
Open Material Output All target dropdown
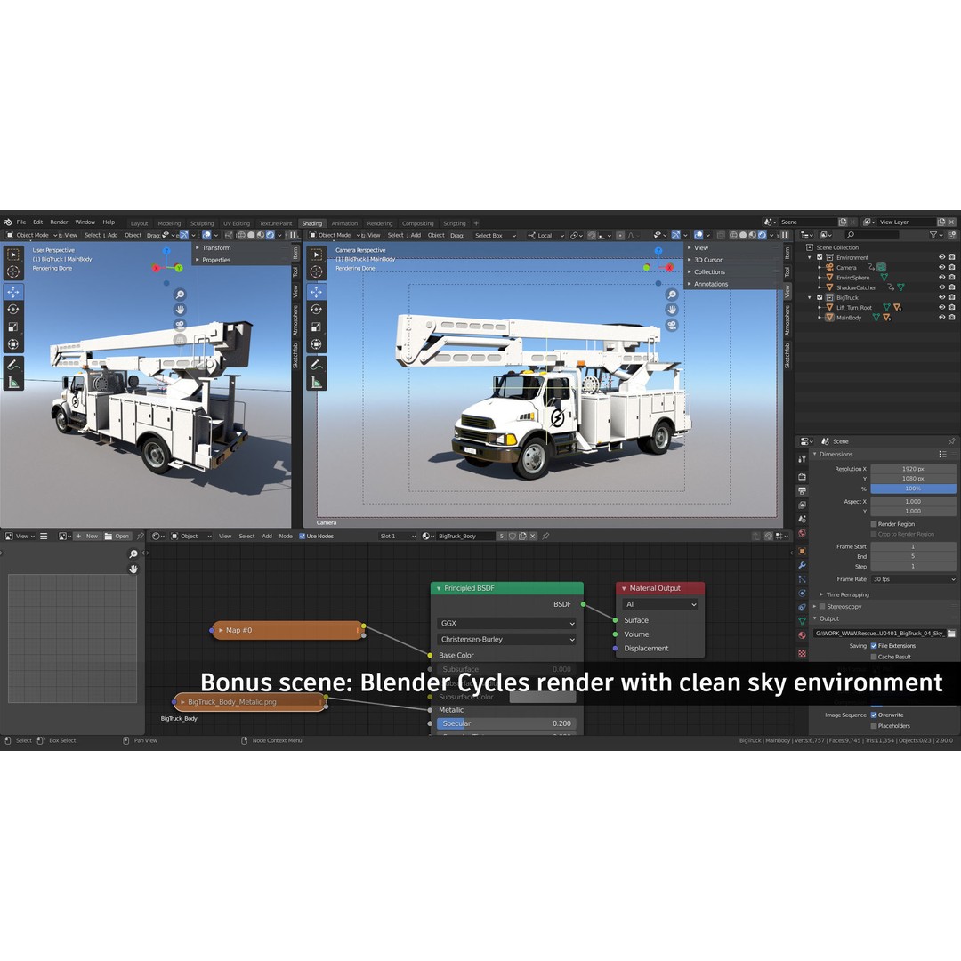pos(660,604)
